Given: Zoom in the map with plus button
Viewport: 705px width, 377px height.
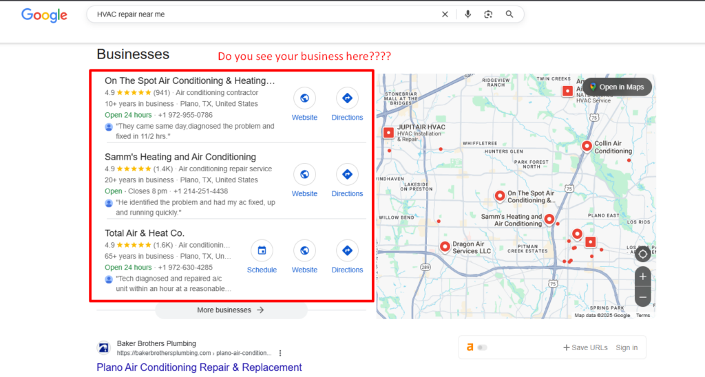Looking at the screenshot, I should [x=642, y=277].
